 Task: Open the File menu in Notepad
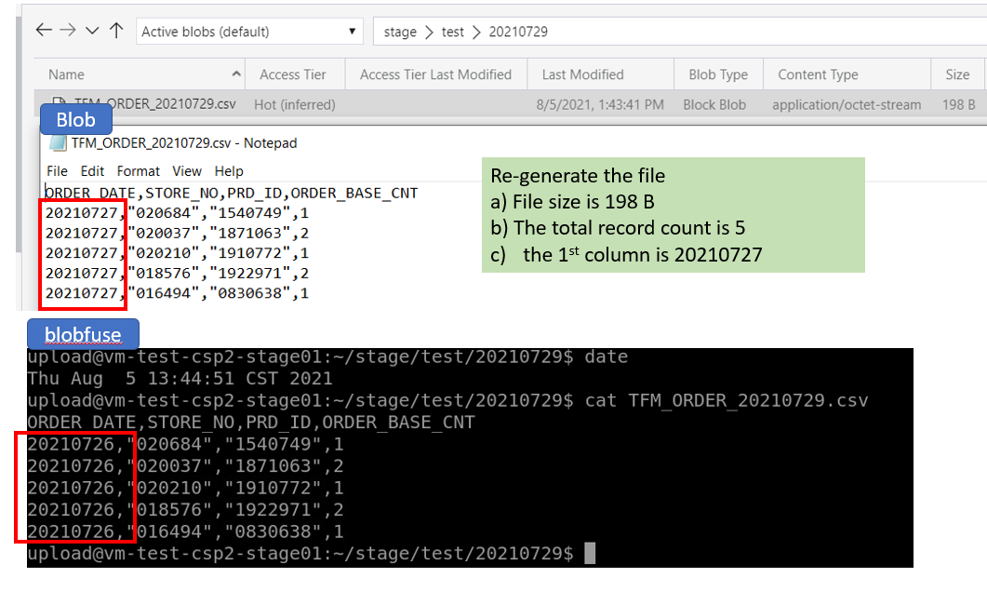click(57, 170)
